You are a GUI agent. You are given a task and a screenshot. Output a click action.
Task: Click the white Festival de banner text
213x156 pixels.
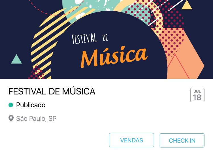[x=89, y=39]
